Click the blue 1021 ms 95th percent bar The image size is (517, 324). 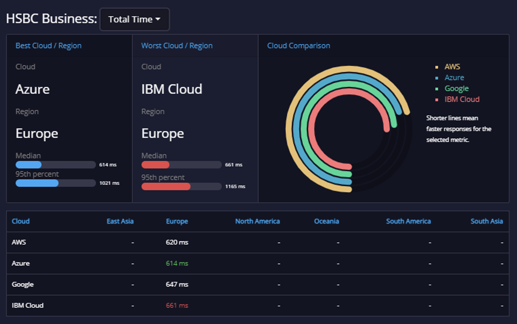37,184
